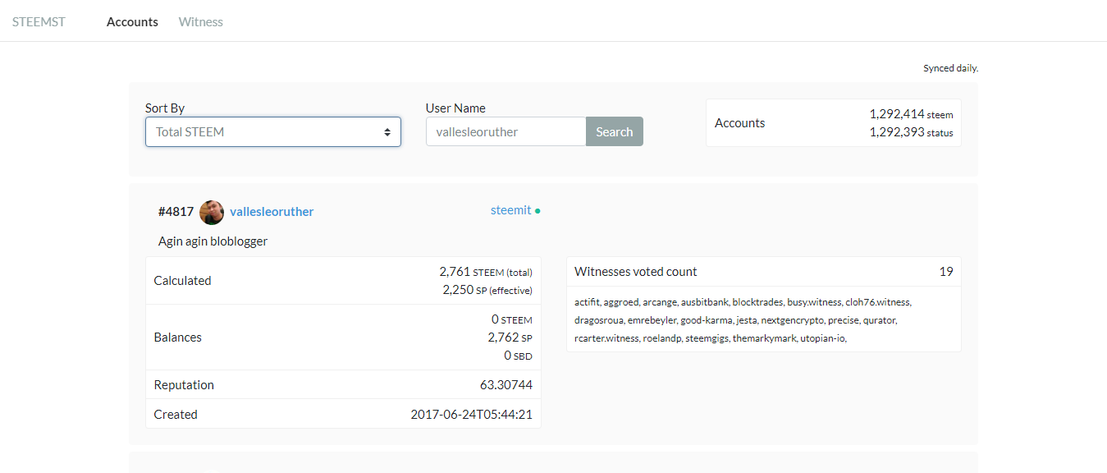1107x473 pixels.
Task: Select the 'Reputation' row label
Action: 184,384
